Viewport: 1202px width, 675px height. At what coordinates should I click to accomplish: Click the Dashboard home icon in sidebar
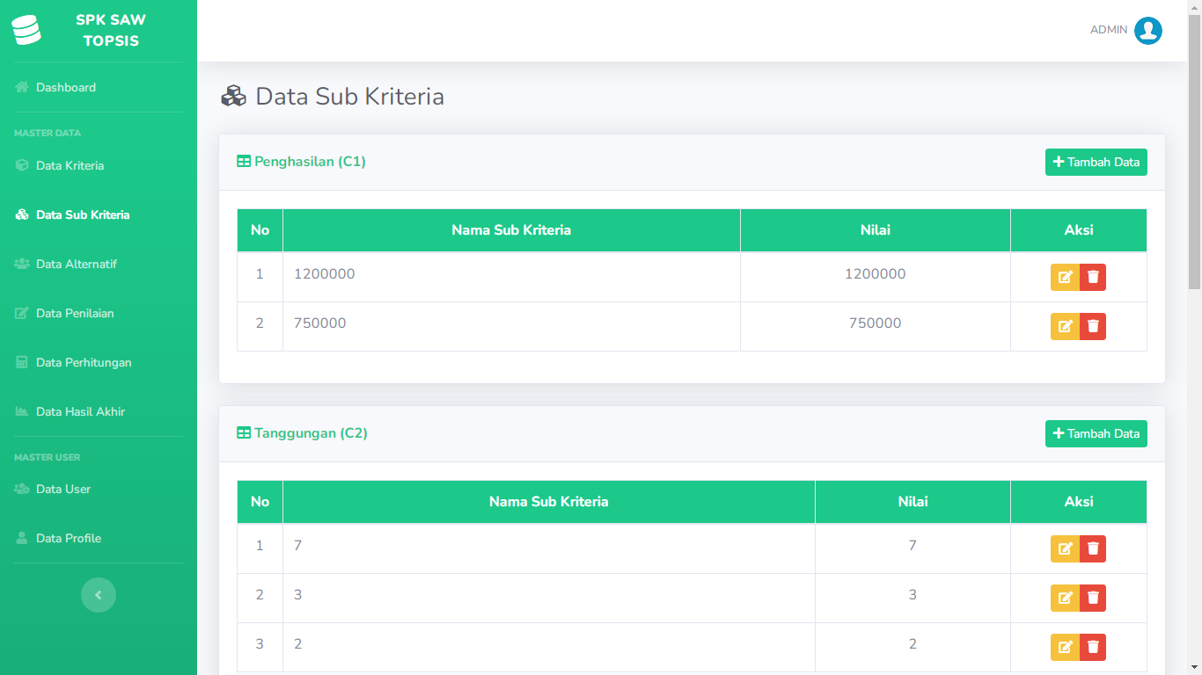tap(22, 87)
